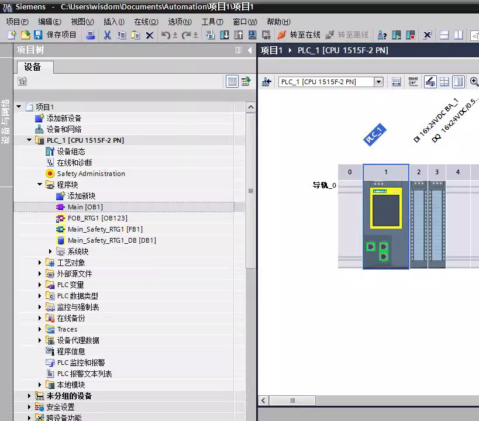Collapse the 项目1 root node
The width and height of the screenshot is (479, 421).
point(19,106)
